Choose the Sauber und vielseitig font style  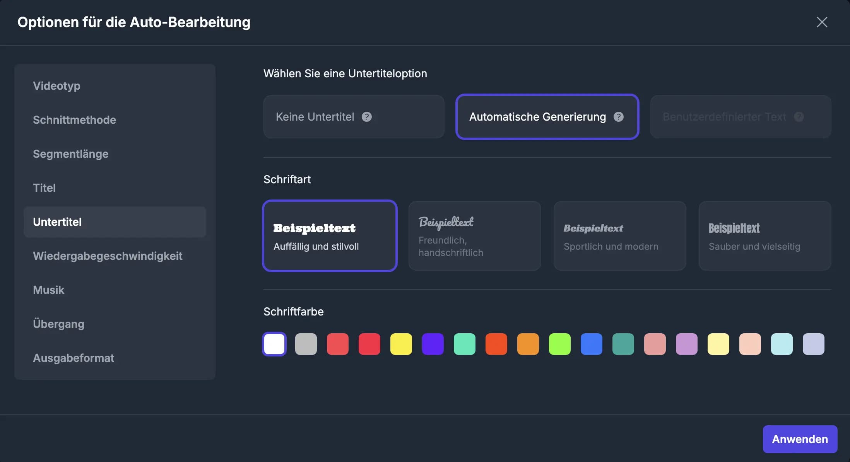pyautogui.click(x=764, y=236)
